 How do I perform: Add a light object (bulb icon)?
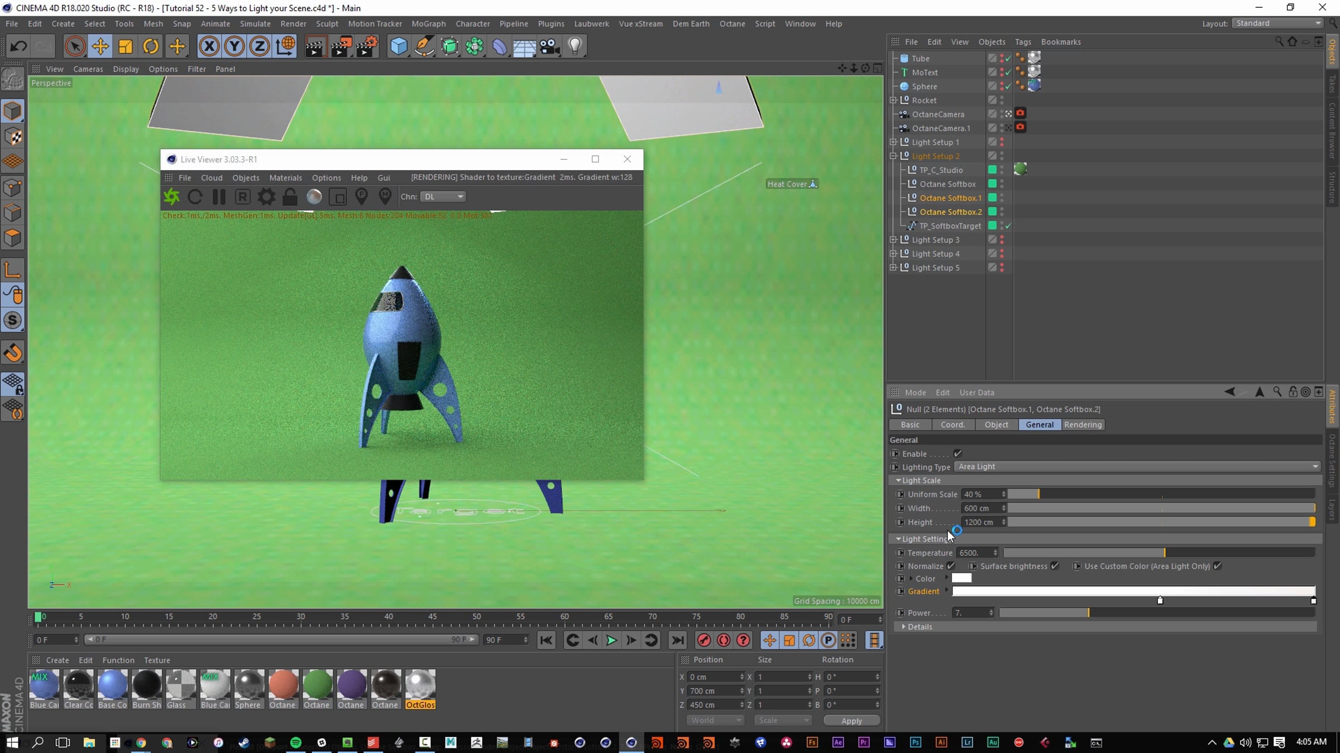coord(575,46)
